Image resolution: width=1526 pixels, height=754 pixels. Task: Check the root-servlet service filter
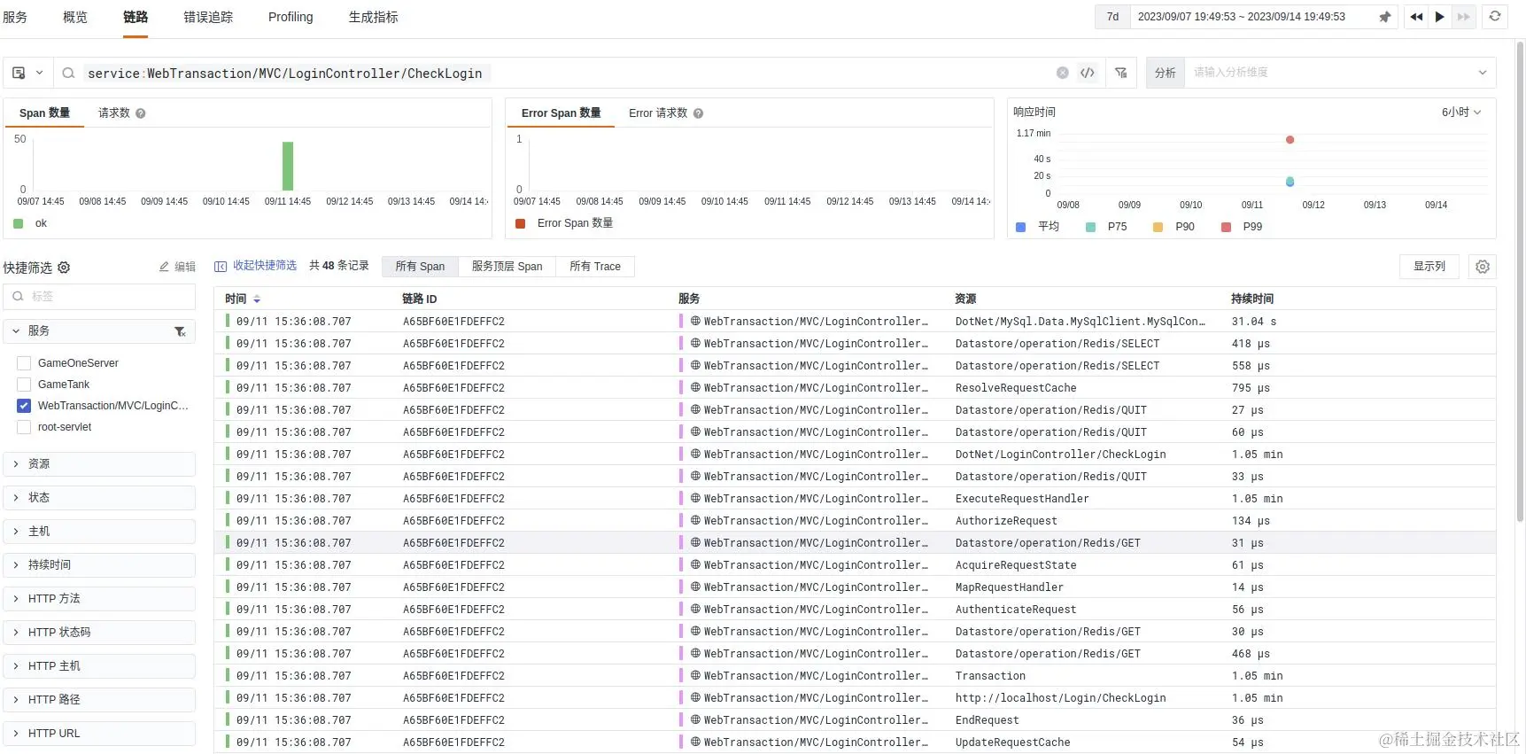click(24, 427)
